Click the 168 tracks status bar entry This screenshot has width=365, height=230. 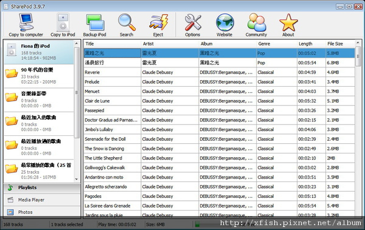[13, 225]
